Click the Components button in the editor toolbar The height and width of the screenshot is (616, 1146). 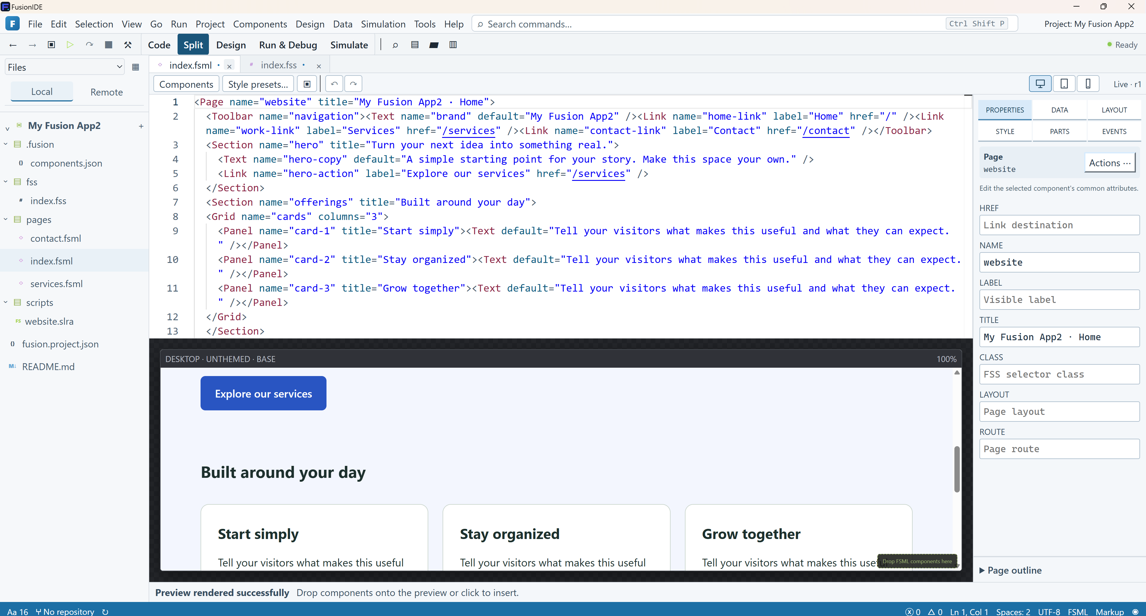[187, 84]
